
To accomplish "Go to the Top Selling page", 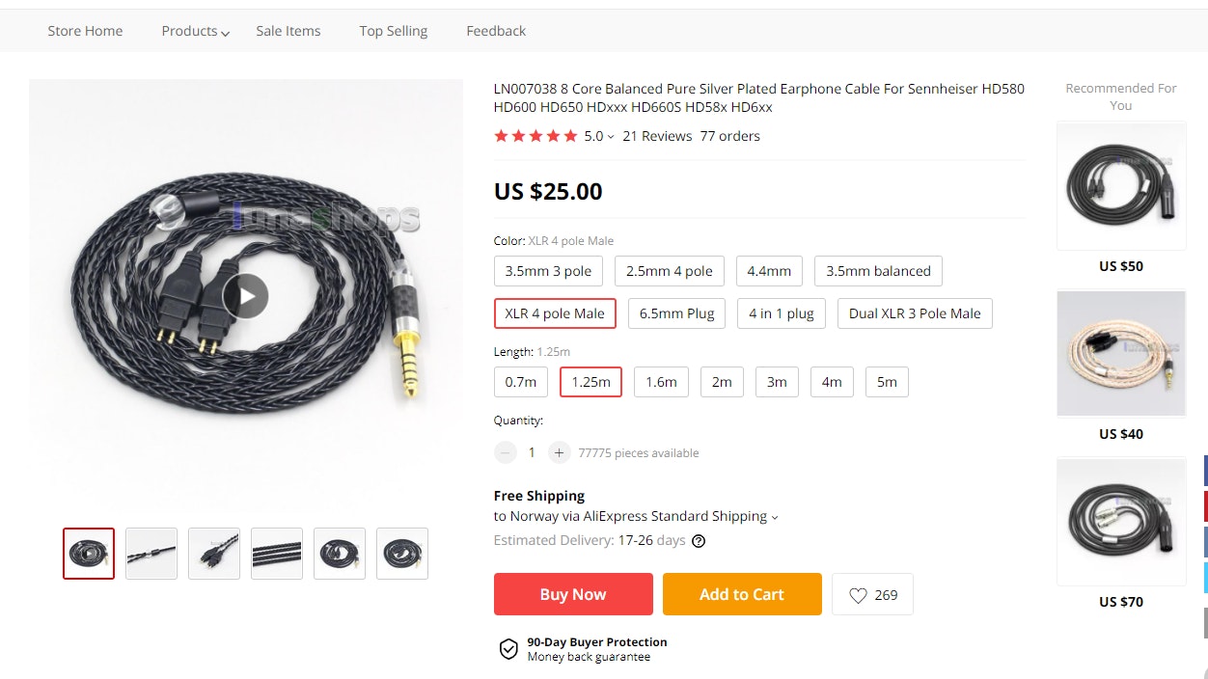I will pyautogui.click(x=393, y=31).
